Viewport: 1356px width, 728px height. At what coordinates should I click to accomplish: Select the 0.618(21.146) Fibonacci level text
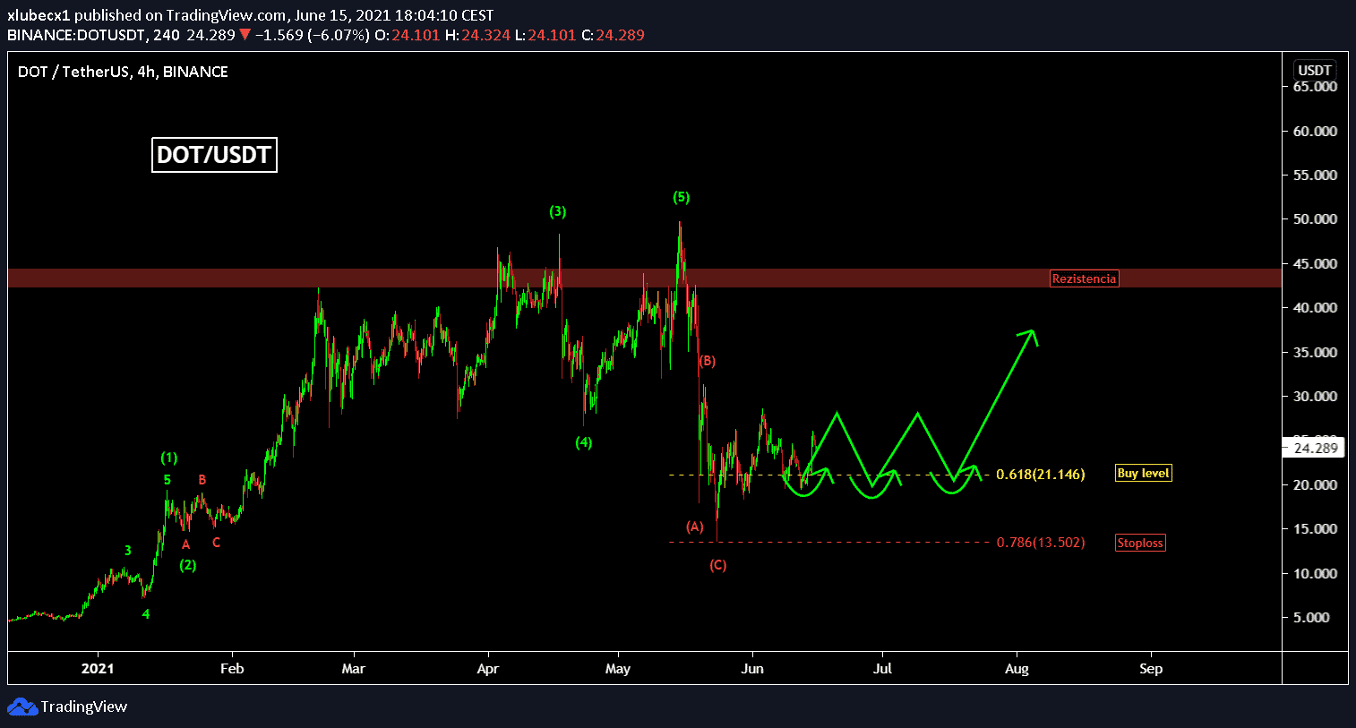click(x=1040, y=475)
